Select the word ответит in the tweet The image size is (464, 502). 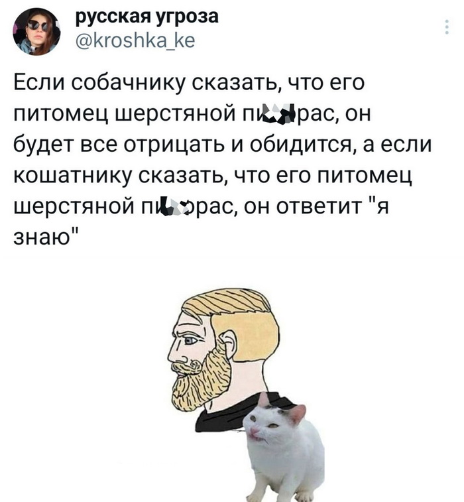point(318,206)
